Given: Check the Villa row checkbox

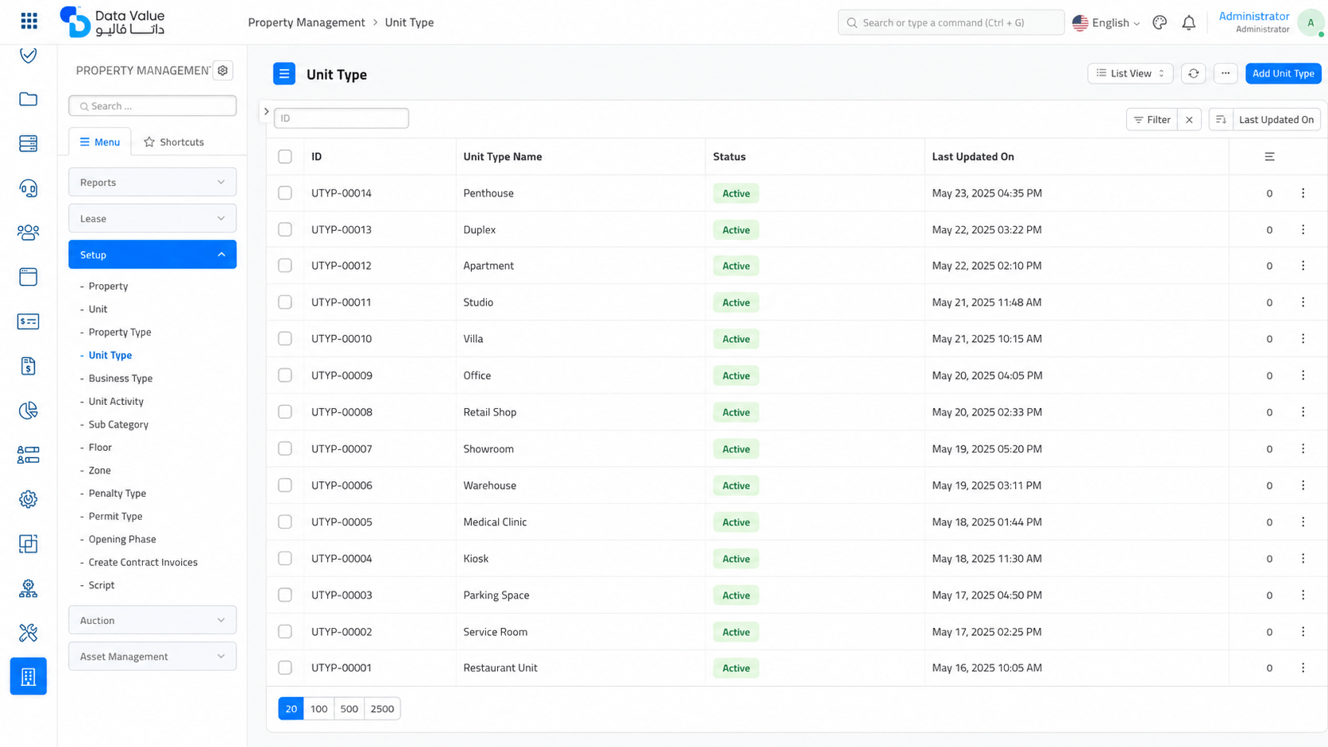Looking at the screenshot, I should pyautogui.click(x=285, y=339).
